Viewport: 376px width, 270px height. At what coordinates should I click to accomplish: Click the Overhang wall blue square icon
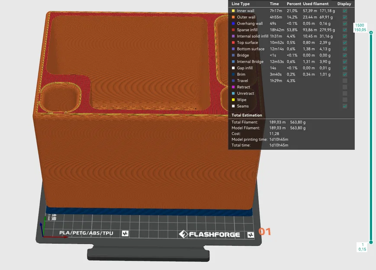[x=232, y=23]
